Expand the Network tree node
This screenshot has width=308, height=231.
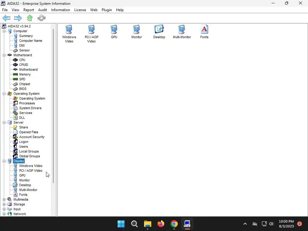[x=4, y=214]
